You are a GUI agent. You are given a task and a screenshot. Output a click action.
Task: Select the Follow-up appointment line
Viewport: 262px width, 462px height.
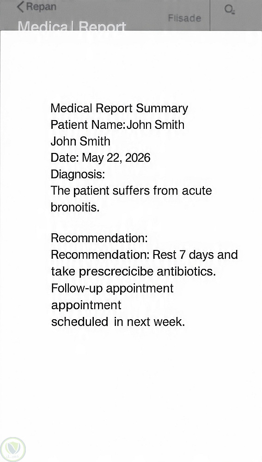(x=112, y=288)
